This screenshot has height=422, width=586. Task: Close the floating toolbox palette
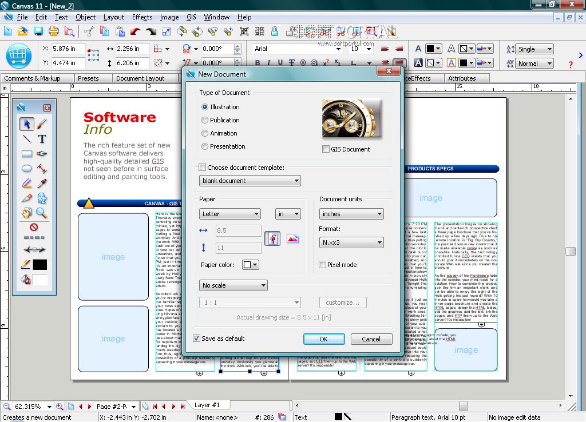47,108
